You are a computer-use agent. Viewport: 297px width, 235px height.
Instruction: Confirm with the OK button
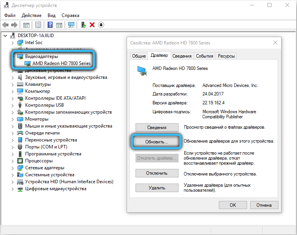point(233,205)
